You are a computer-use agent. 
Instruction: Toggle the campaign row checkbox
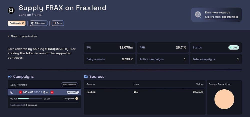tap(12, 92)
